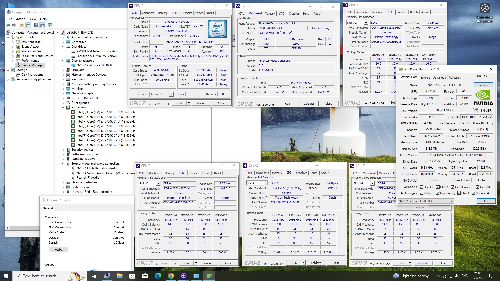500x281 pixels.
Task: Click 'Learn about this picture' desktop icon
Action: [485, 13]
